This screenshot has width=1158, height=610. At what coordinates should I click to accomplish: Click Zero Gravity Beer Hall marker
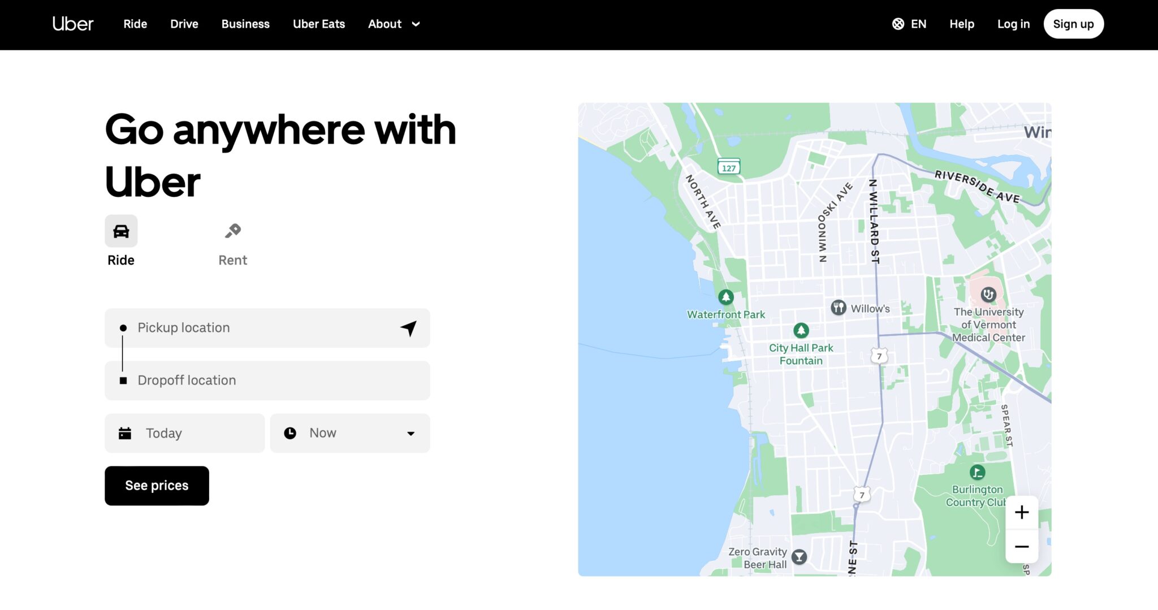pos(799,557)
